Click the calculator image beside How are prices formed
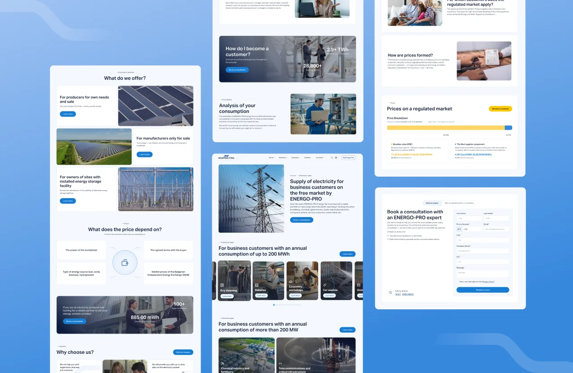 [484, 61]
